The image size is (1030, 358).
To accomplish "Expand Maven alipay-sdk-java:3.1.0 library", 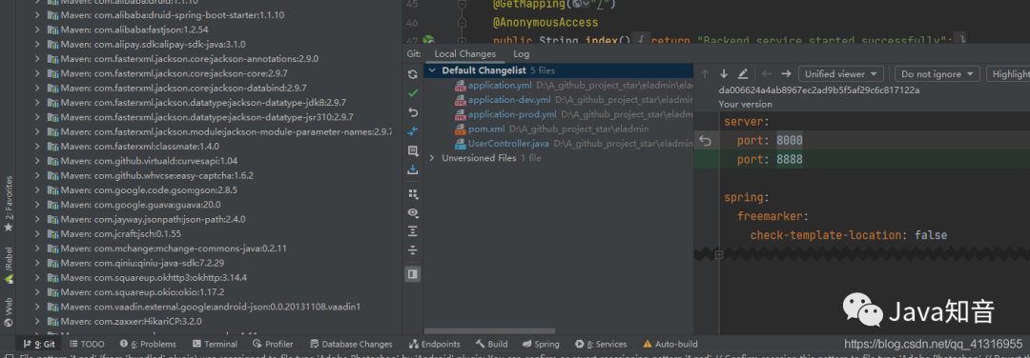I will pos(37,44).
